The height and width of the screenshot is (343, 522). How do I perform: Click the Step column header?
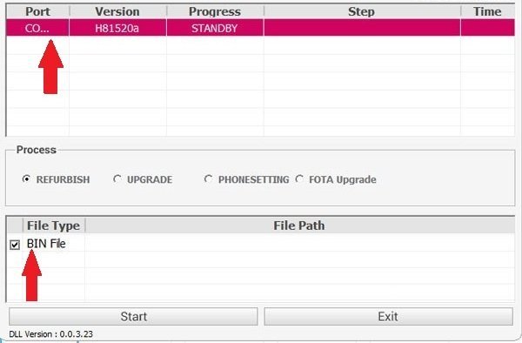click(x=362, y=11)
